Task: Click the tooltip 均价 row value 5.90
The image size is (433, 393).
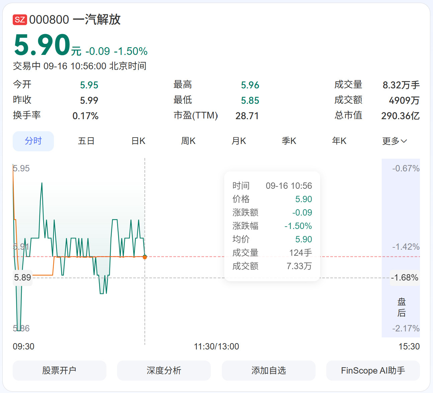Action: (x=304, y=239)
